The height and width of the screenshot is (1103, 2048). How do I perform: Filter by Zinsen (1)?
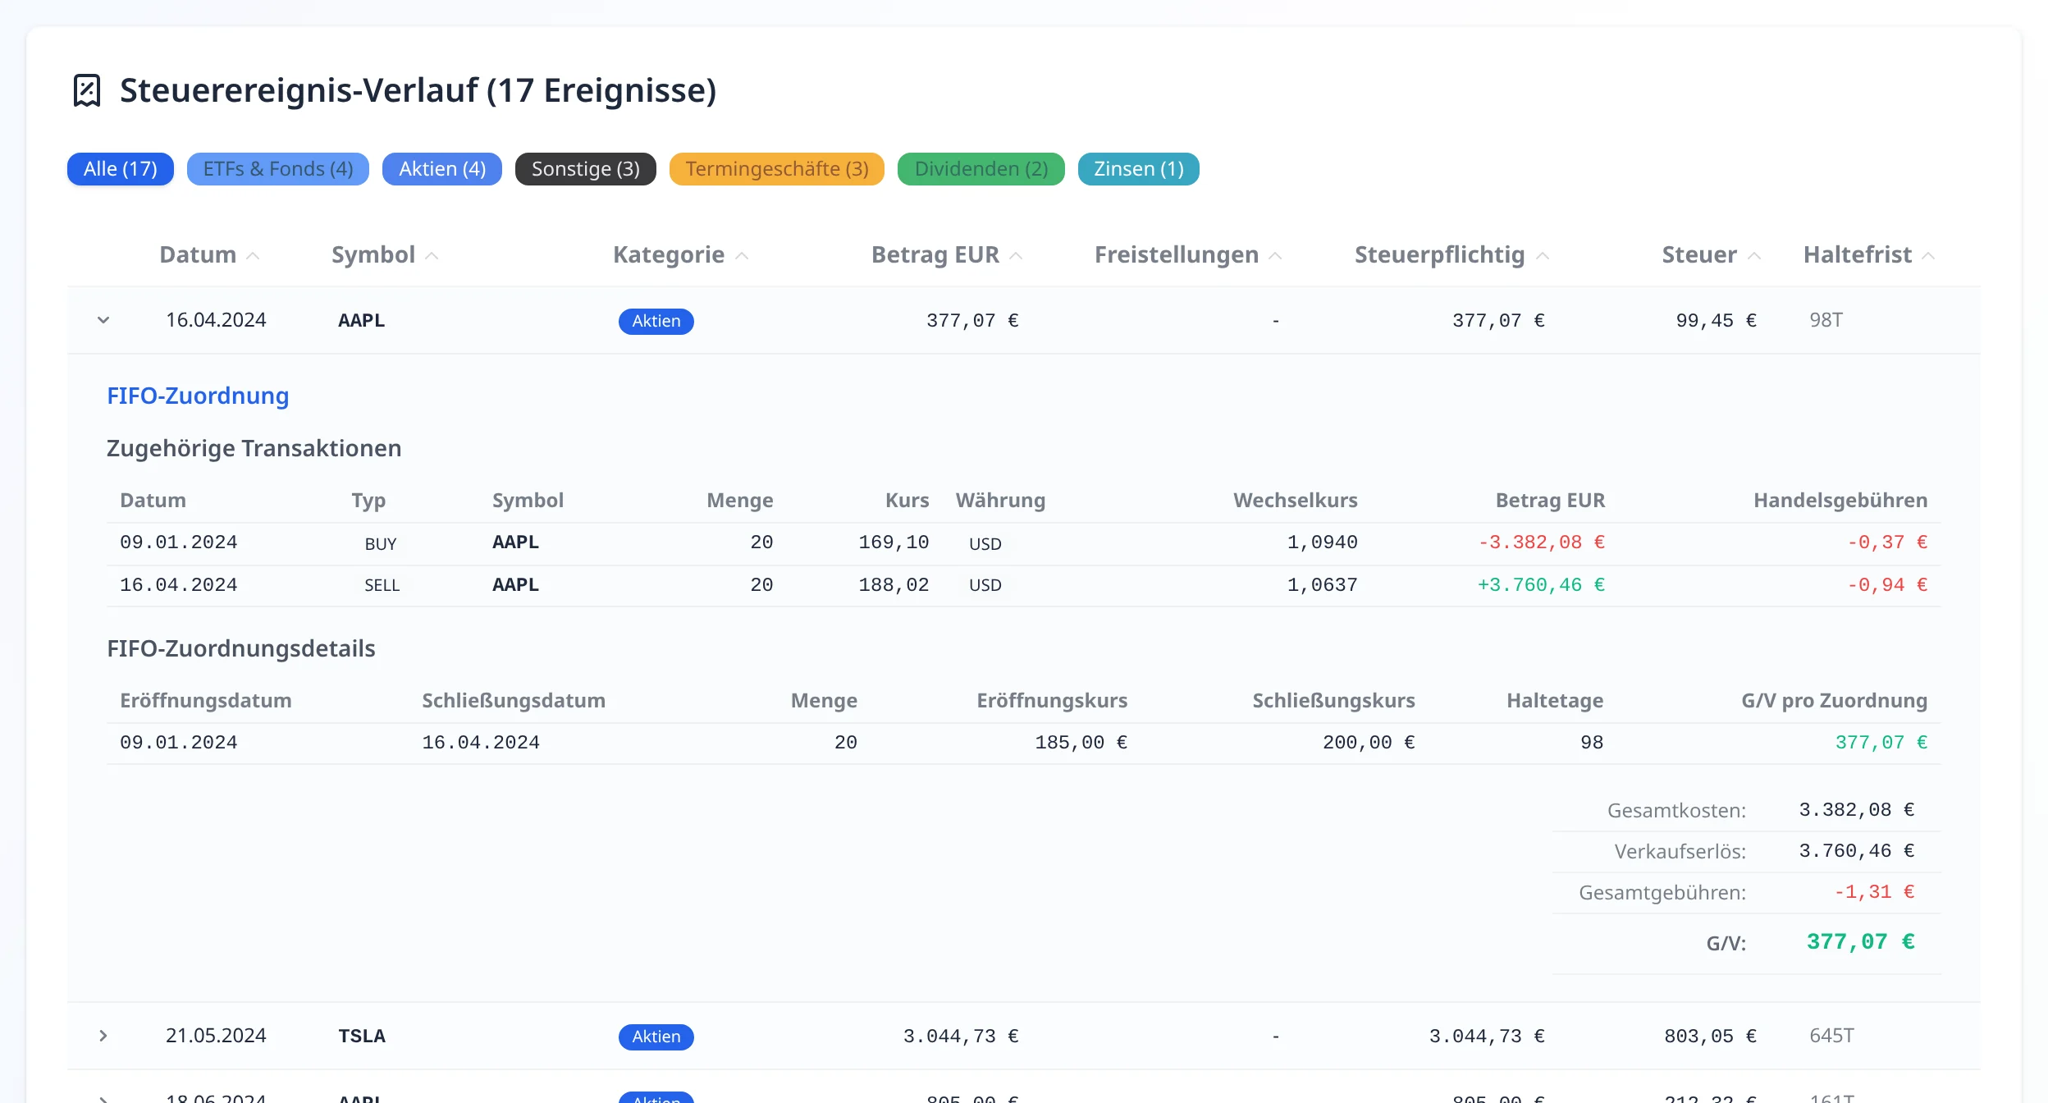click(1139, 169)
